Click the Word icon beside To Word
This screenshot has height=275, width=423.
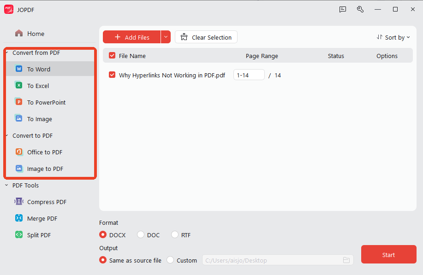pyautogui.click(x=19, y=69)
